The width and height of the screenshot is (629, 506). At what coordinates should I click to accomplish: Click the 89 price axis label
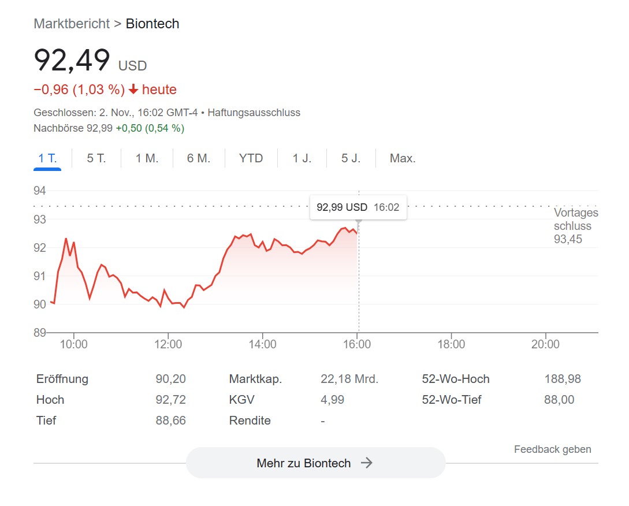pos(40,333)
